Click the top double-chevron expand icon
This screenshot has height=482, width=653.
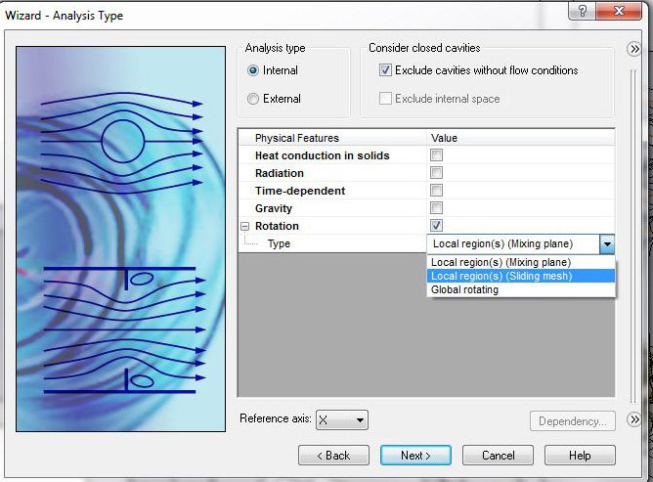point(634,50)
